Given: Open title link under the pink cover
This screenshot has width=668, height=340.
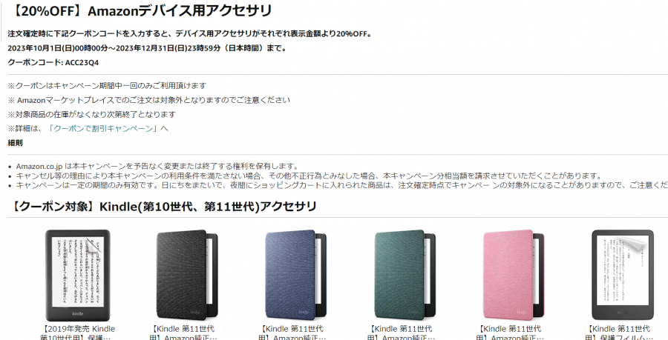Looking at the screenshot, I should pos(514,333).
